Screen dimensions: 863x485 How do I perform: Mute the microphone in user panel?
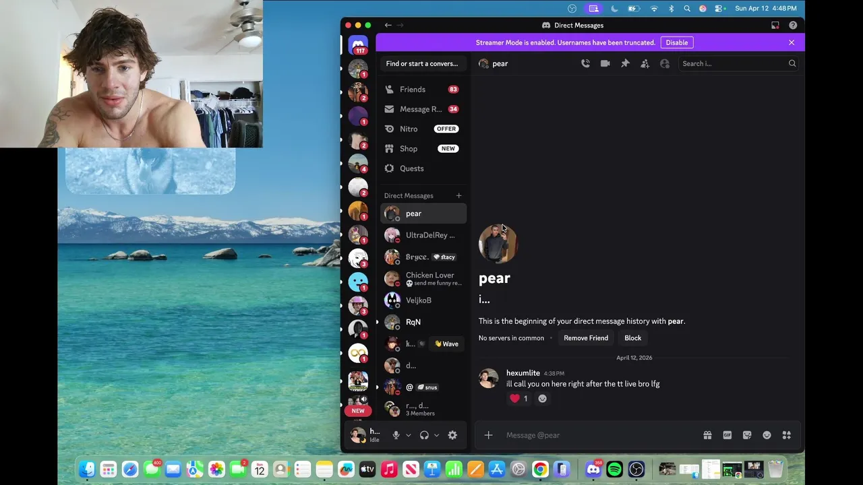396,435
